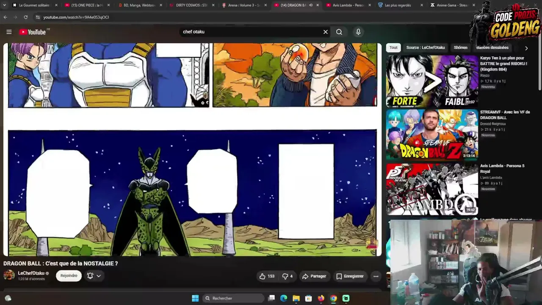542x305 pixels.
Task: Select the 'Source : LeChefOtaku' chip
Action: point(426,47)
